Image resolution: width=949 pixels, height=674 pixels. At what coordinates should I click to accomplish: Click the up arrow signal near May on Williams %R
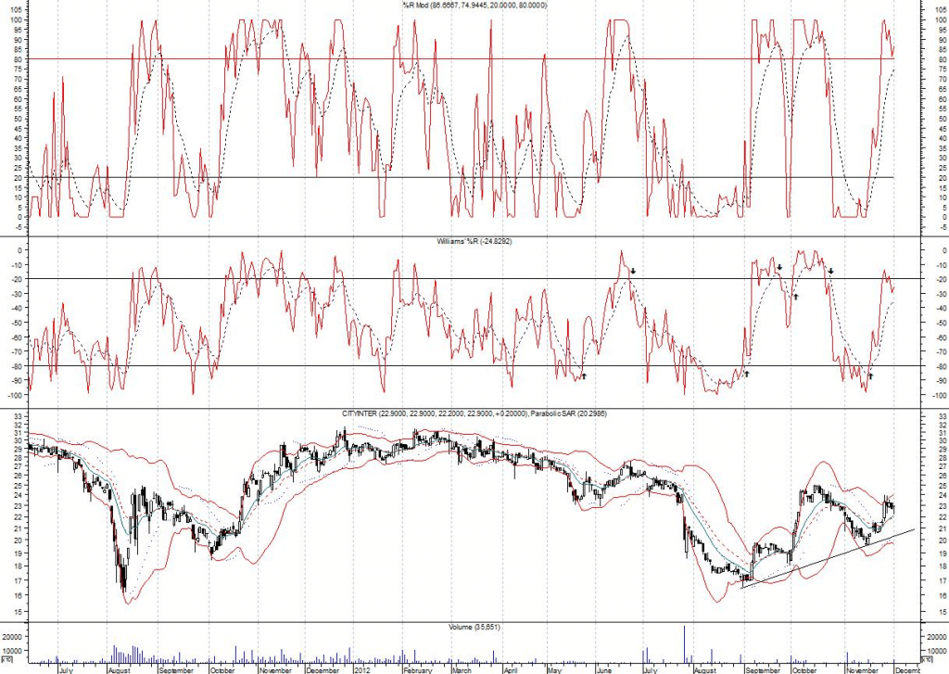584,375
